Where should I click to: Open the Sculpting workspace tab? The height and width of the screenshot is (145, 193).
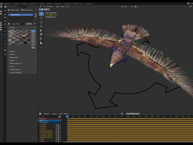pos(16,4)
